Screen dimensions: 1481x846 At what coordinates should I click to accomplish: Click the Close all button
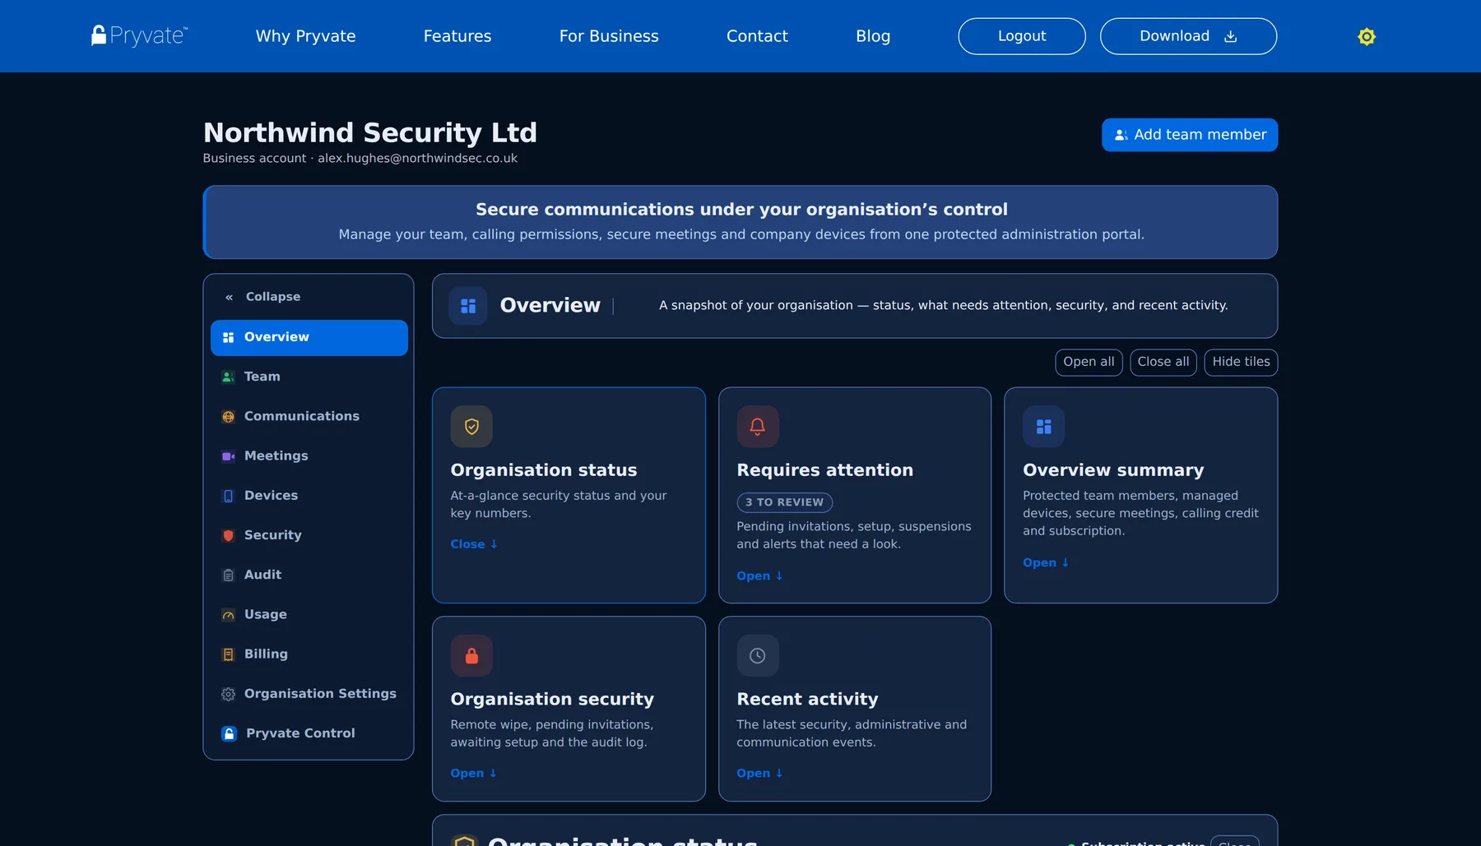coord(1163,363)
